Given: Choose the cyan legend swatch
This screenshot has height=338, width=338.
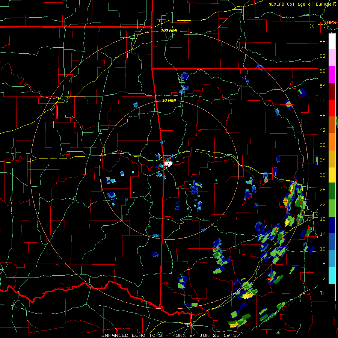Looking at the screenshot, I should (x=332, y=275).
